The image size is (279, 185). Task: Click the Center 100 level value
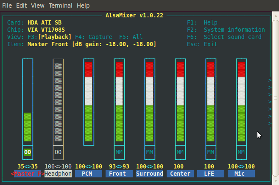pyautogui.click(x=179, y=166)
